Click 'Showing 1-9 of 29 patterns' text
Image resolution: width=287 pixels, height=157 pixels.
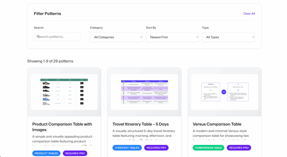(50, 61)
